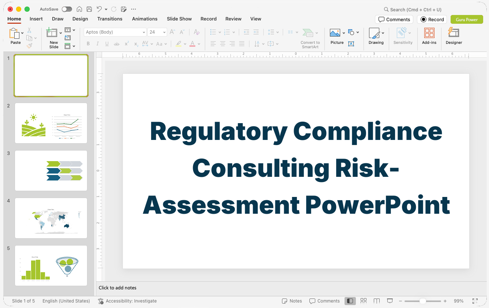Start the Slide Show from status bar
Viewport: 489px width, 308px height.
pyautogui.click(x=390, y=301)
